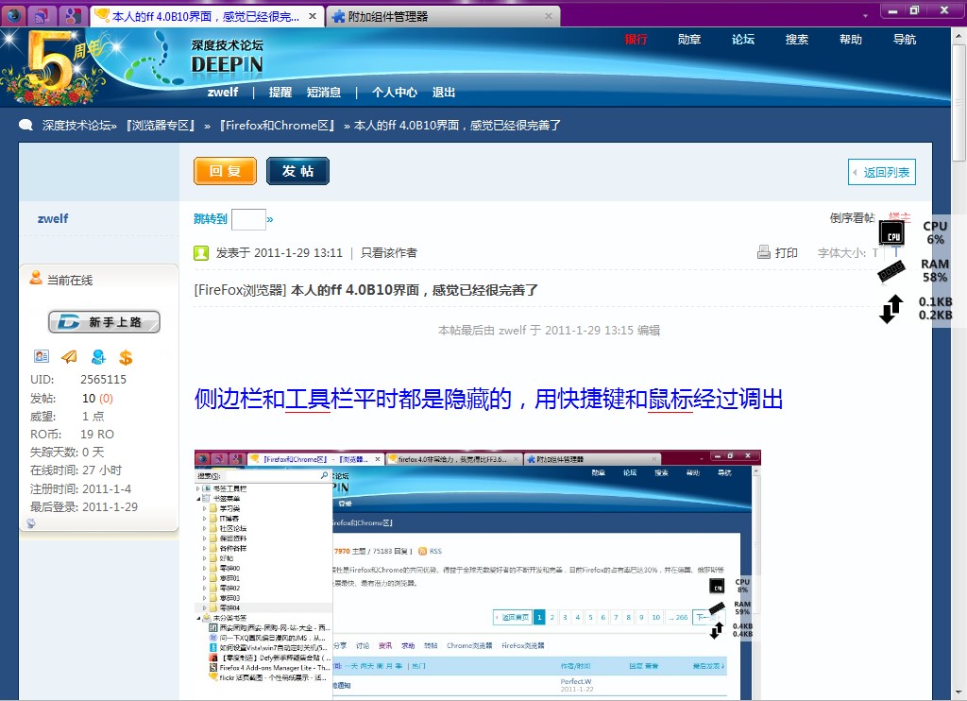Click the profile card icon in sidebar
967x701 pixels.
coord(42,356)
